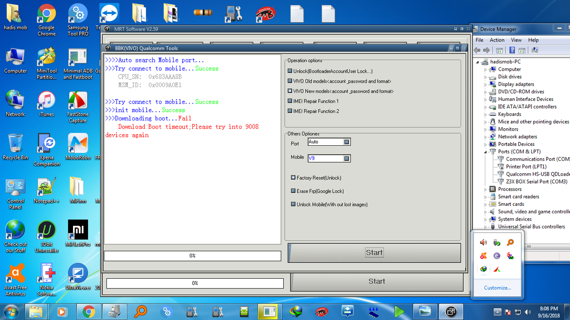Click the Forward arrow in Device Manager toolbar
This screenshot has height=320, width=570.
point(487,50)
